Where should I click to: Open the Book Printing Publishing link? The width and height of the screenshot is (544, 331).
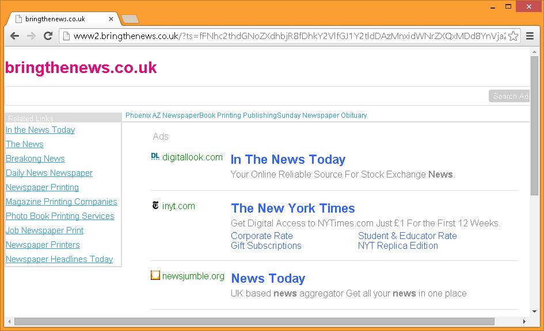click(238, 116)
